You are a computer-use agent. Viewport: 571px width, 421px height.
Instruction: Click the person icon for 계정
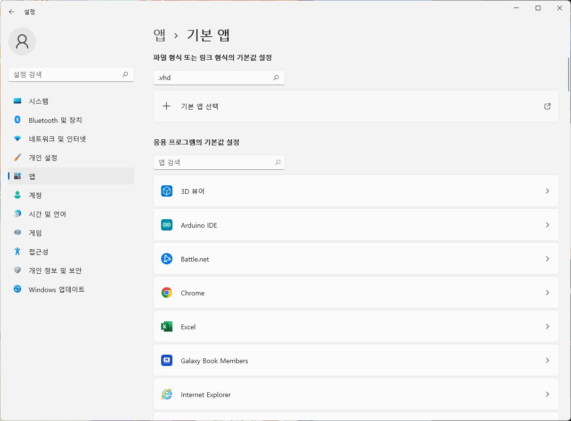17,195
